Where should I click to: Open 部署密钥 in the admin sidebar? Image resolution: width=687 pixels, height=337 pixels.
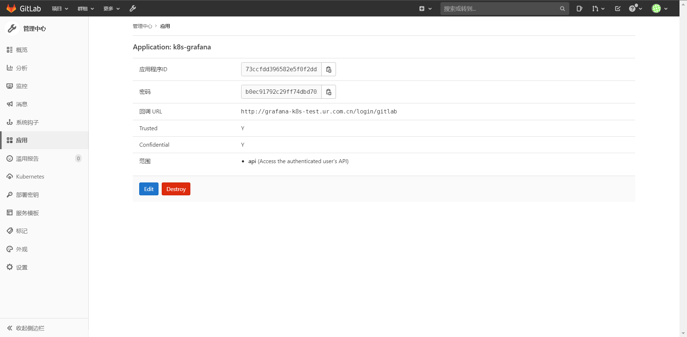pyautogui.click(x=44, y=195)
